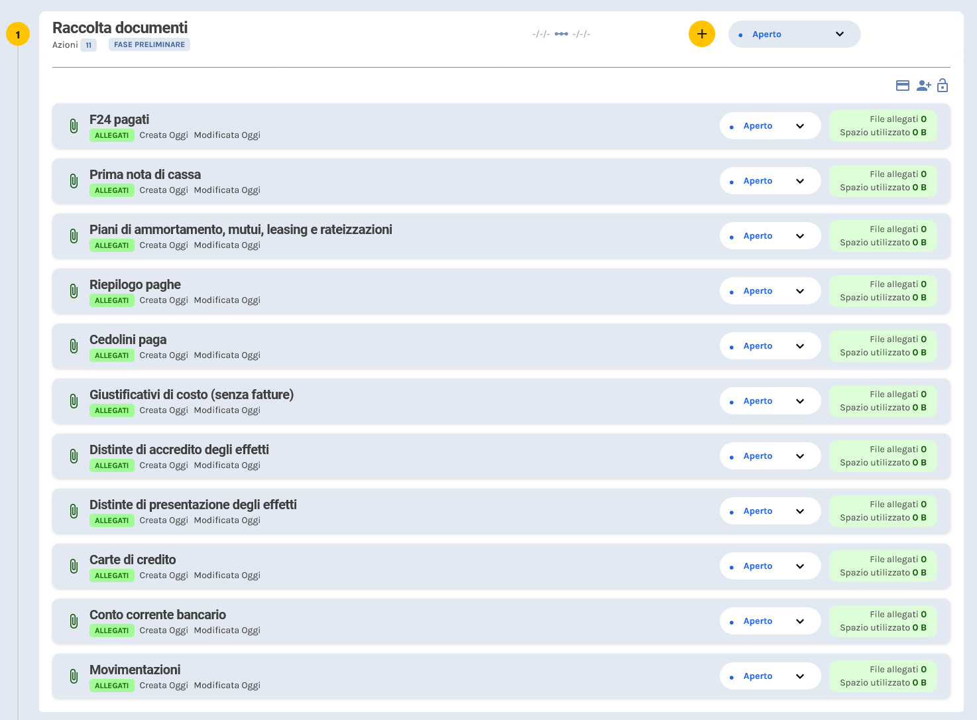Click ALLEGATI tag under Distinte di presentazione
977x720 pixels.
tap(111, 520)
